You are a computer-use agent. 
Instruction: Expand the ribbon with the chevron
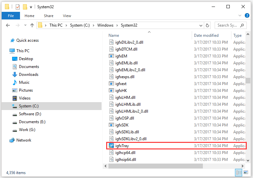click(240, 15)
